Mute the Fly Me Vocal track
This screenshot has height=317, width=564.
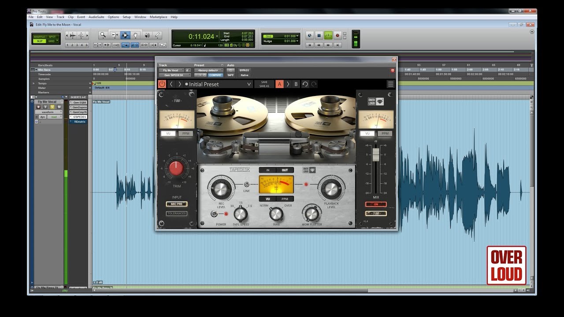(x=59, y=107)
